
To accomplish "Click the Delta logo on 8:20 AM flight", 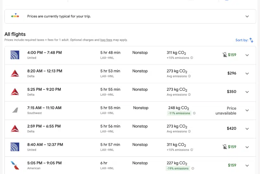I will 15,73.
